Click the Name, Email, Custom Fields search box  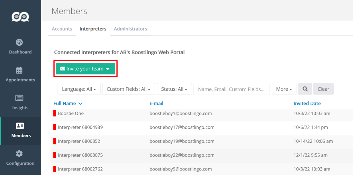coord(232,89)
